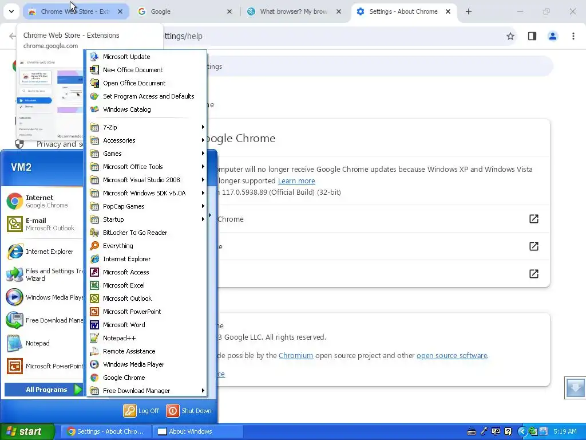Select Settings - About Chrome taskbar button
586x440 pixels.
106,431
